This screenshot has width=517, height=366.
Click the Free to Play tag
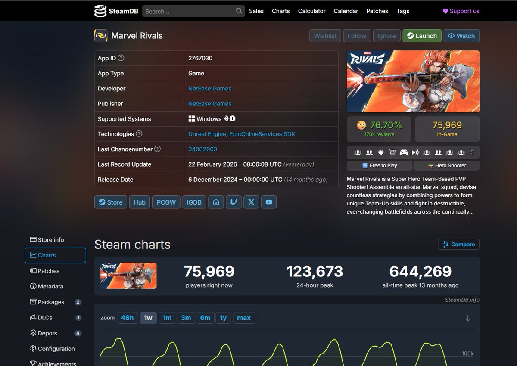380,165
